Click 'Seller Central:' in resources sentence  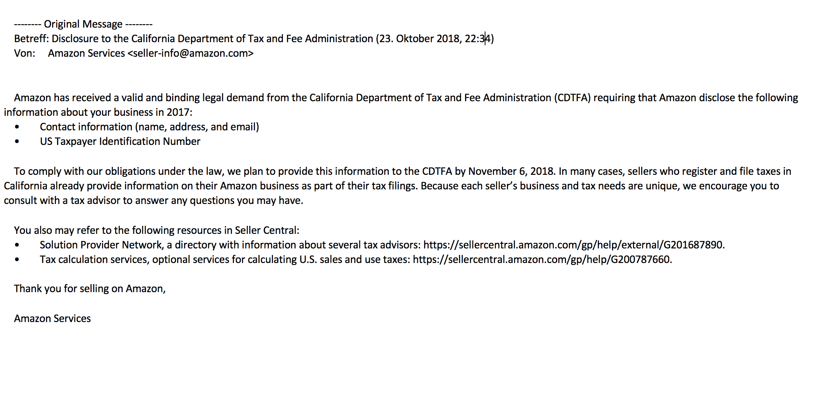267,230
